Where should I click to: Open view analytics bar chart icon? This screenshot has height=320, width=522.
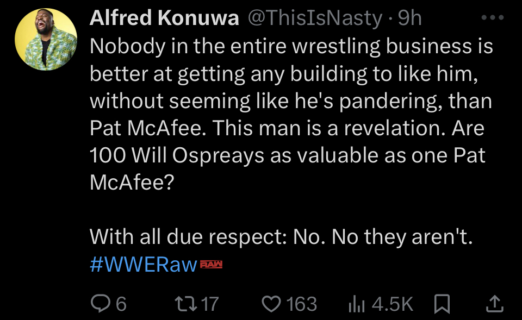356,304
